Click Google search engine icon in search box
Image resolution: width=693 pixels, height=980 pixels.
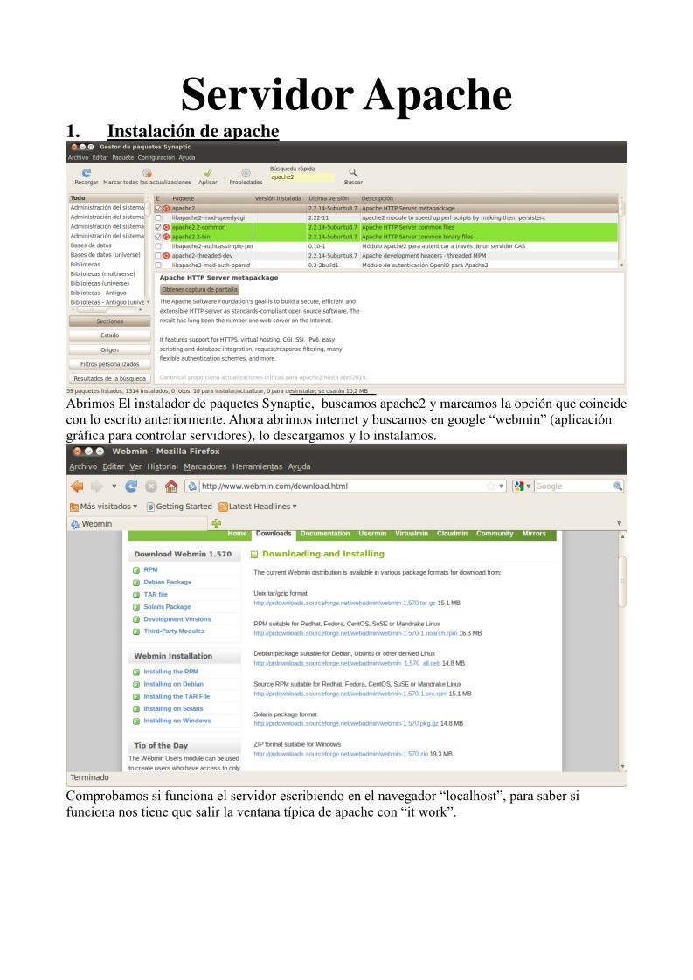pyautogui.click(x=518, y=487)
